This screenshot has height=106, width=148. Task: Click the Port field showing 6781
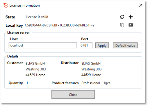[86, 45]
